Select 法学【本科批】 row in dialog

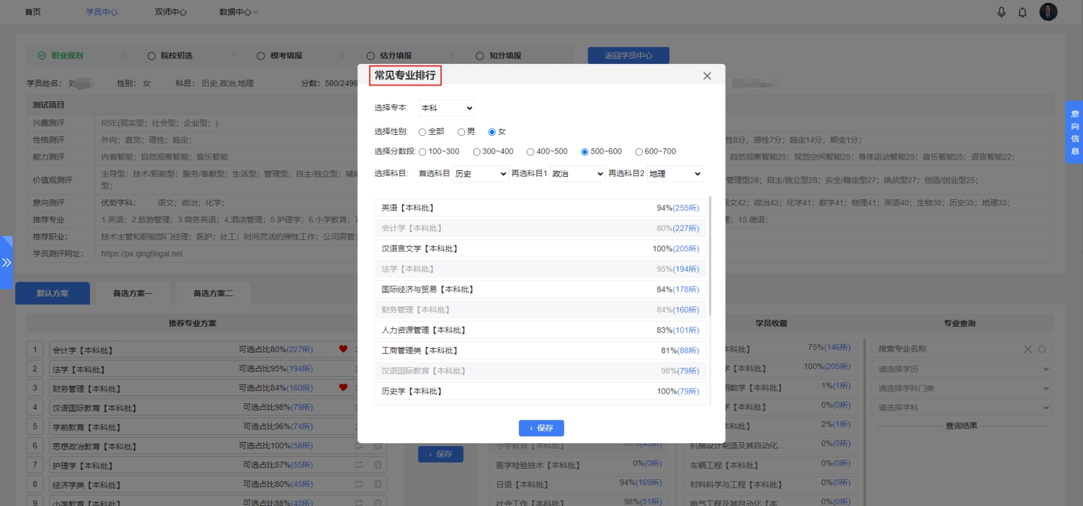click(x=540, y=269)
